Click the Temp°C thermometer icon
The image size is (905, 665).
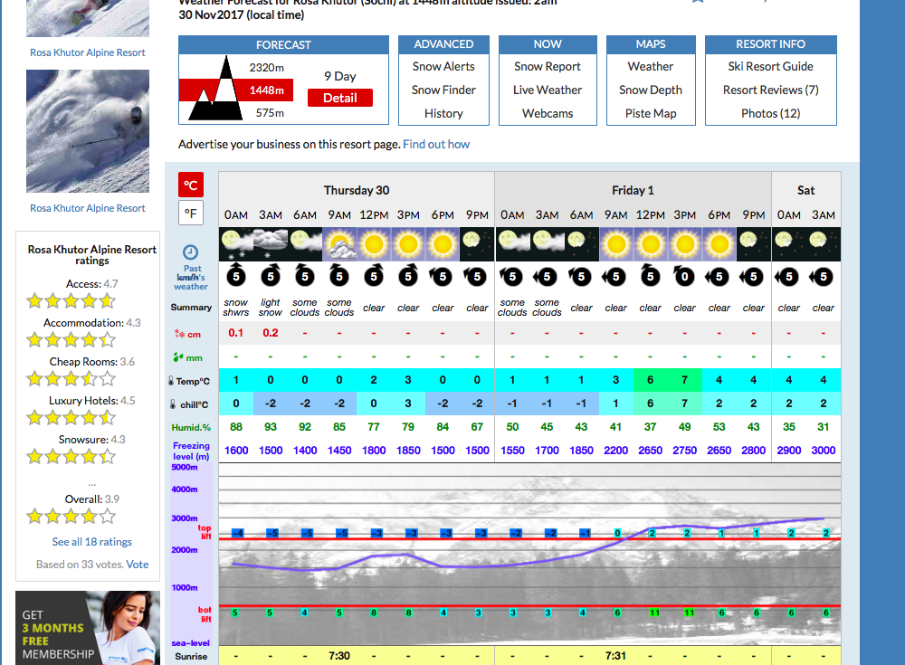click(x=171, y=381)
